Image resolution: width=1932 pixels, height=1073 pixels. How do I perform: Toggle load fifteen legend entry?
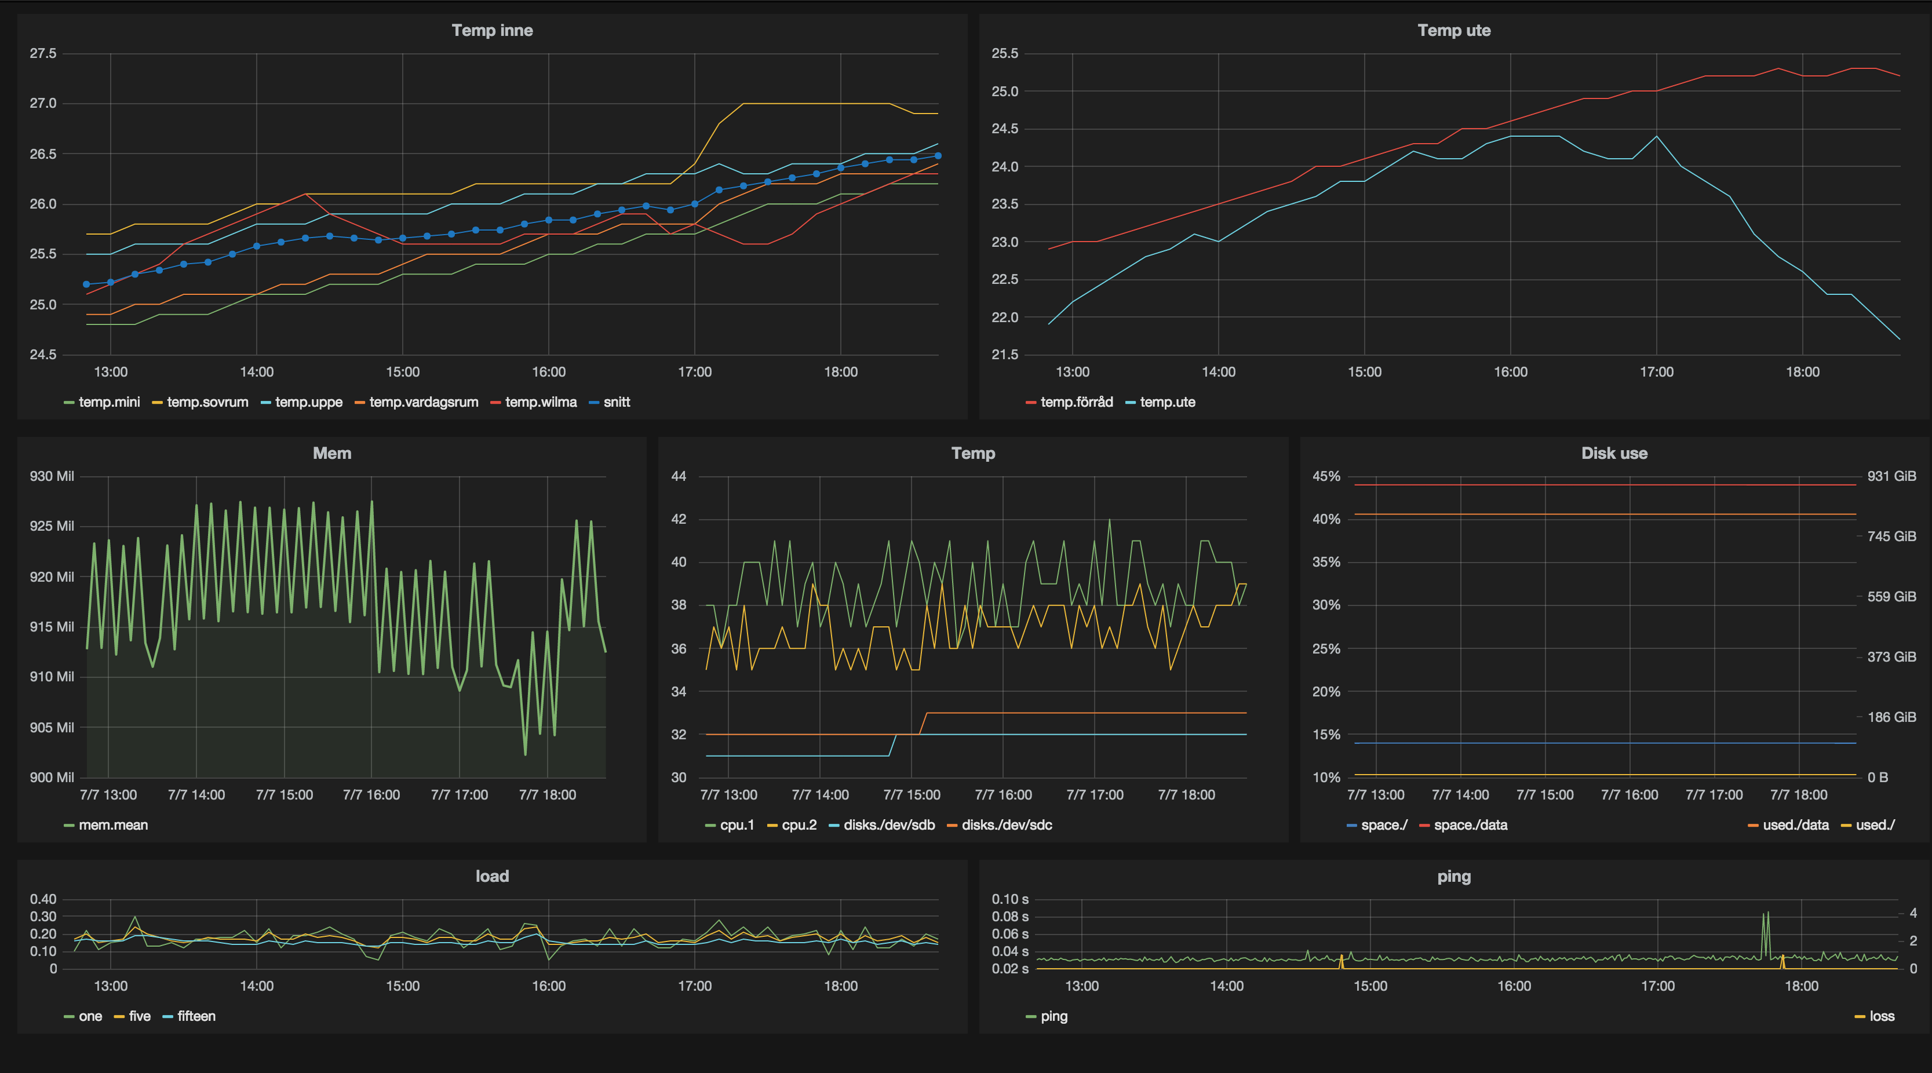[x=196, y=1017]
